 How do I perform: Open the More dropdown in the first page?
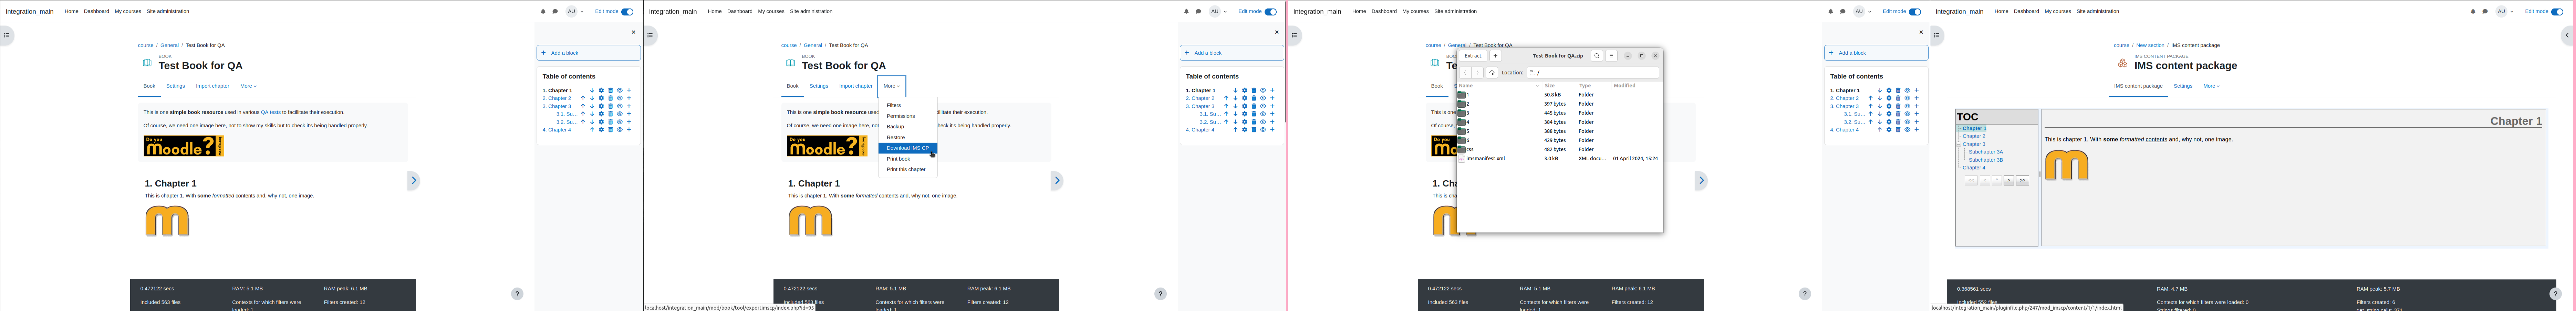248,86
